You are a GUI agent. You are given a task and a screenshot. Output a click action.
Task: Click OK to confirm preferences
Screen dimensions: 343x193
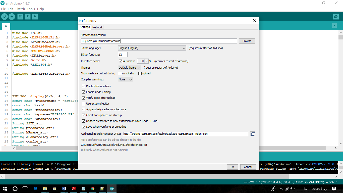tap(233, 167)
